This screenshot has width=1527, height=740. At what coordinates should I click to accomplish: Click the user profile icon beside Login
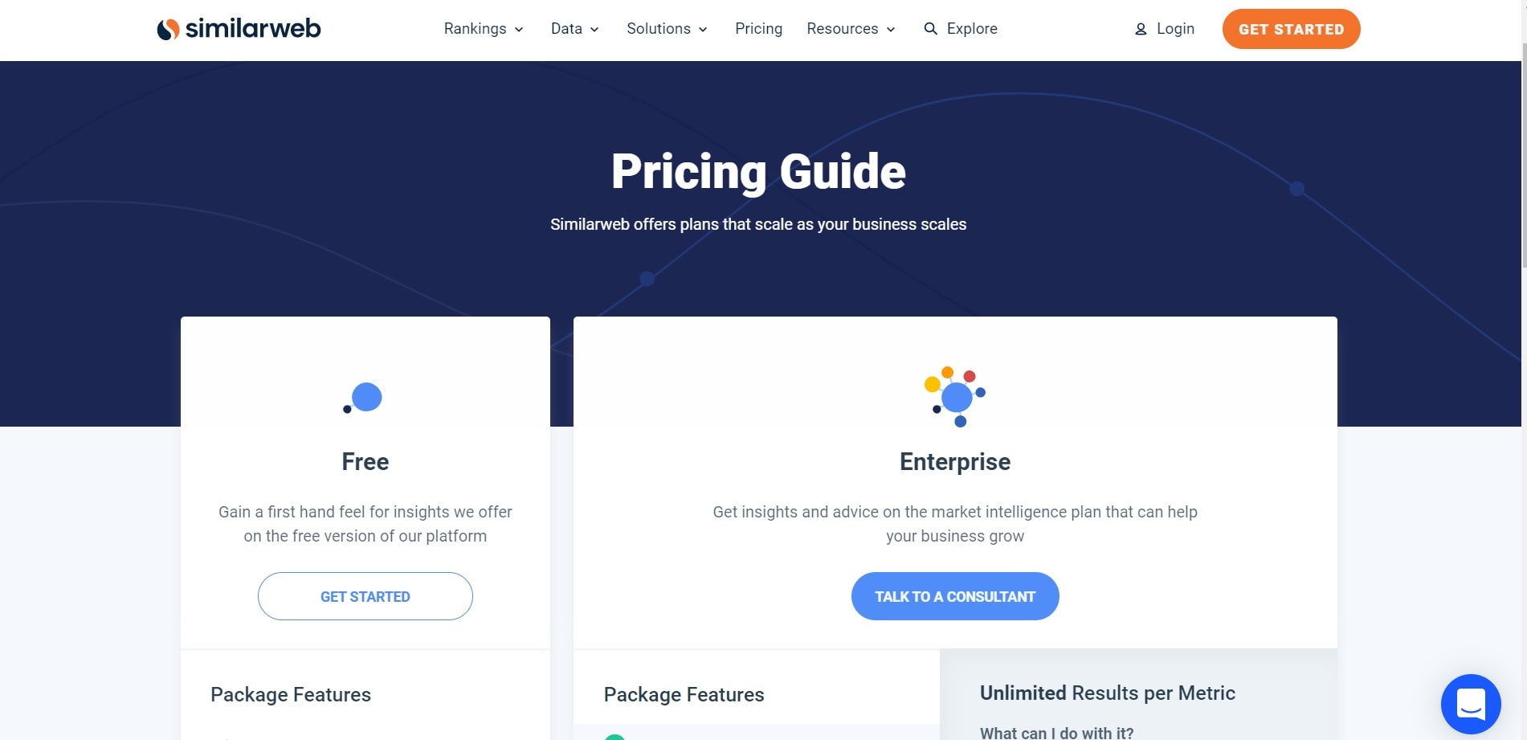[1141, 30]
